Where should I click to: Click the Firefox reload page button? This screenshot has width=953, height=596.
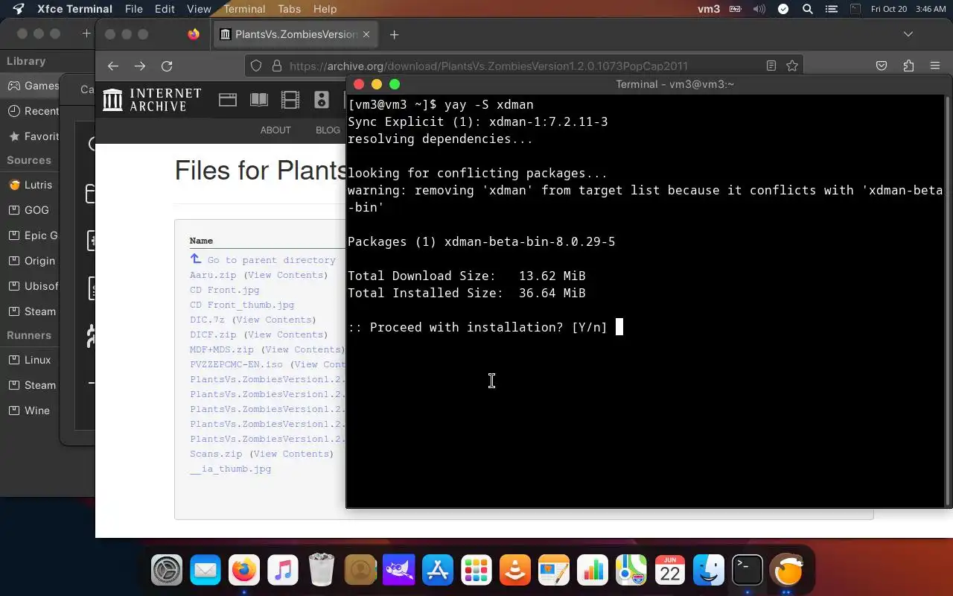167,66
